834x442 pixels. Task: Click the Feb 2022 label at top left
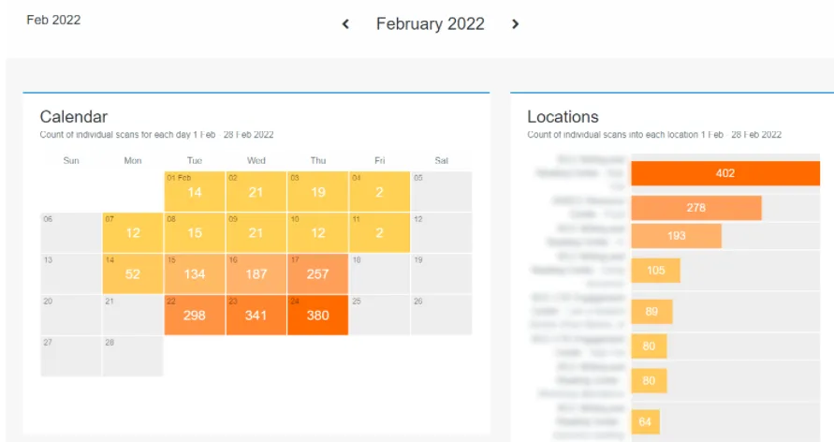click(x=53, y=20)
